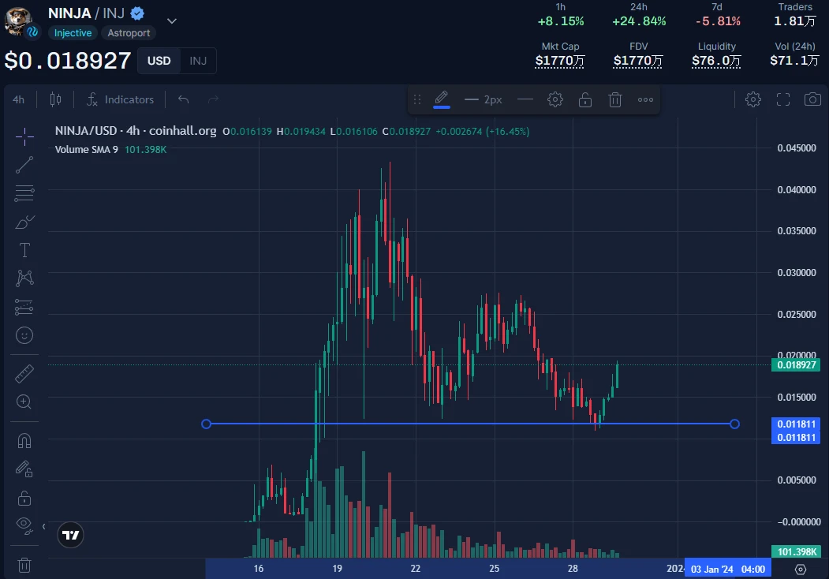829x579 pixels.
Task: Select the crosshair cursor tool
Action: [24, 136]
